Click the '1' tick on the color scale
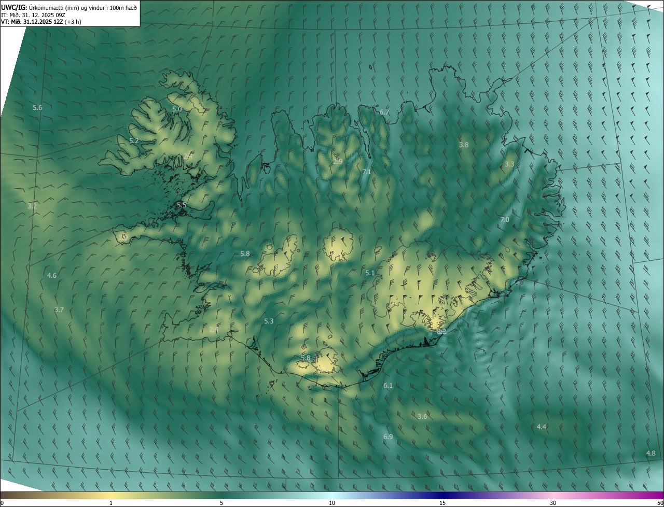664x507 pixels. click(111, 503)
